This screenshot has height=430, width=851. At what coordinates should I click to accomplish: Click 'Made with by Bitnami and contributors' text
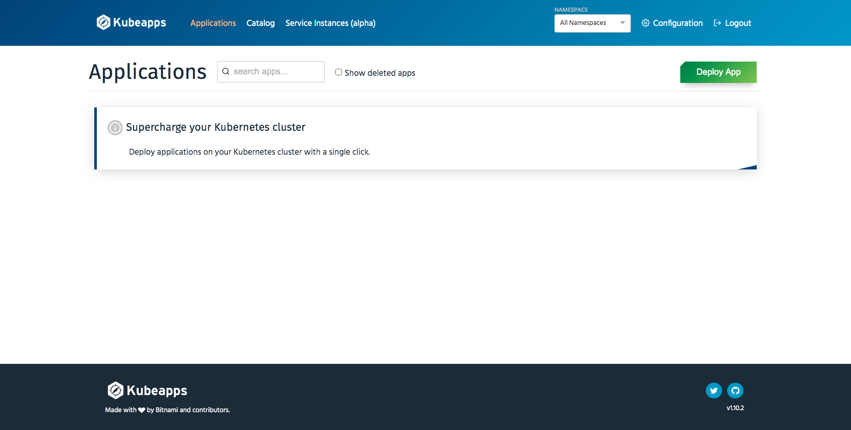[x=168, y=410]
